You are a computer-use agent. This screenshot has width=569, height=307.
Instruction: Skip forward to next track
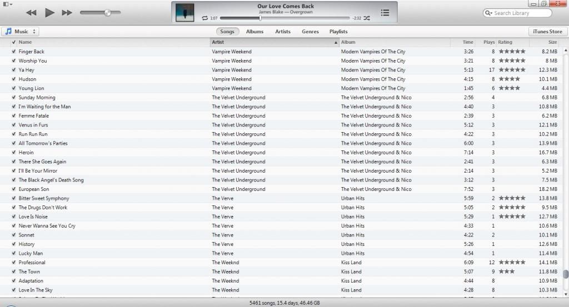click(x=67, y=13)
